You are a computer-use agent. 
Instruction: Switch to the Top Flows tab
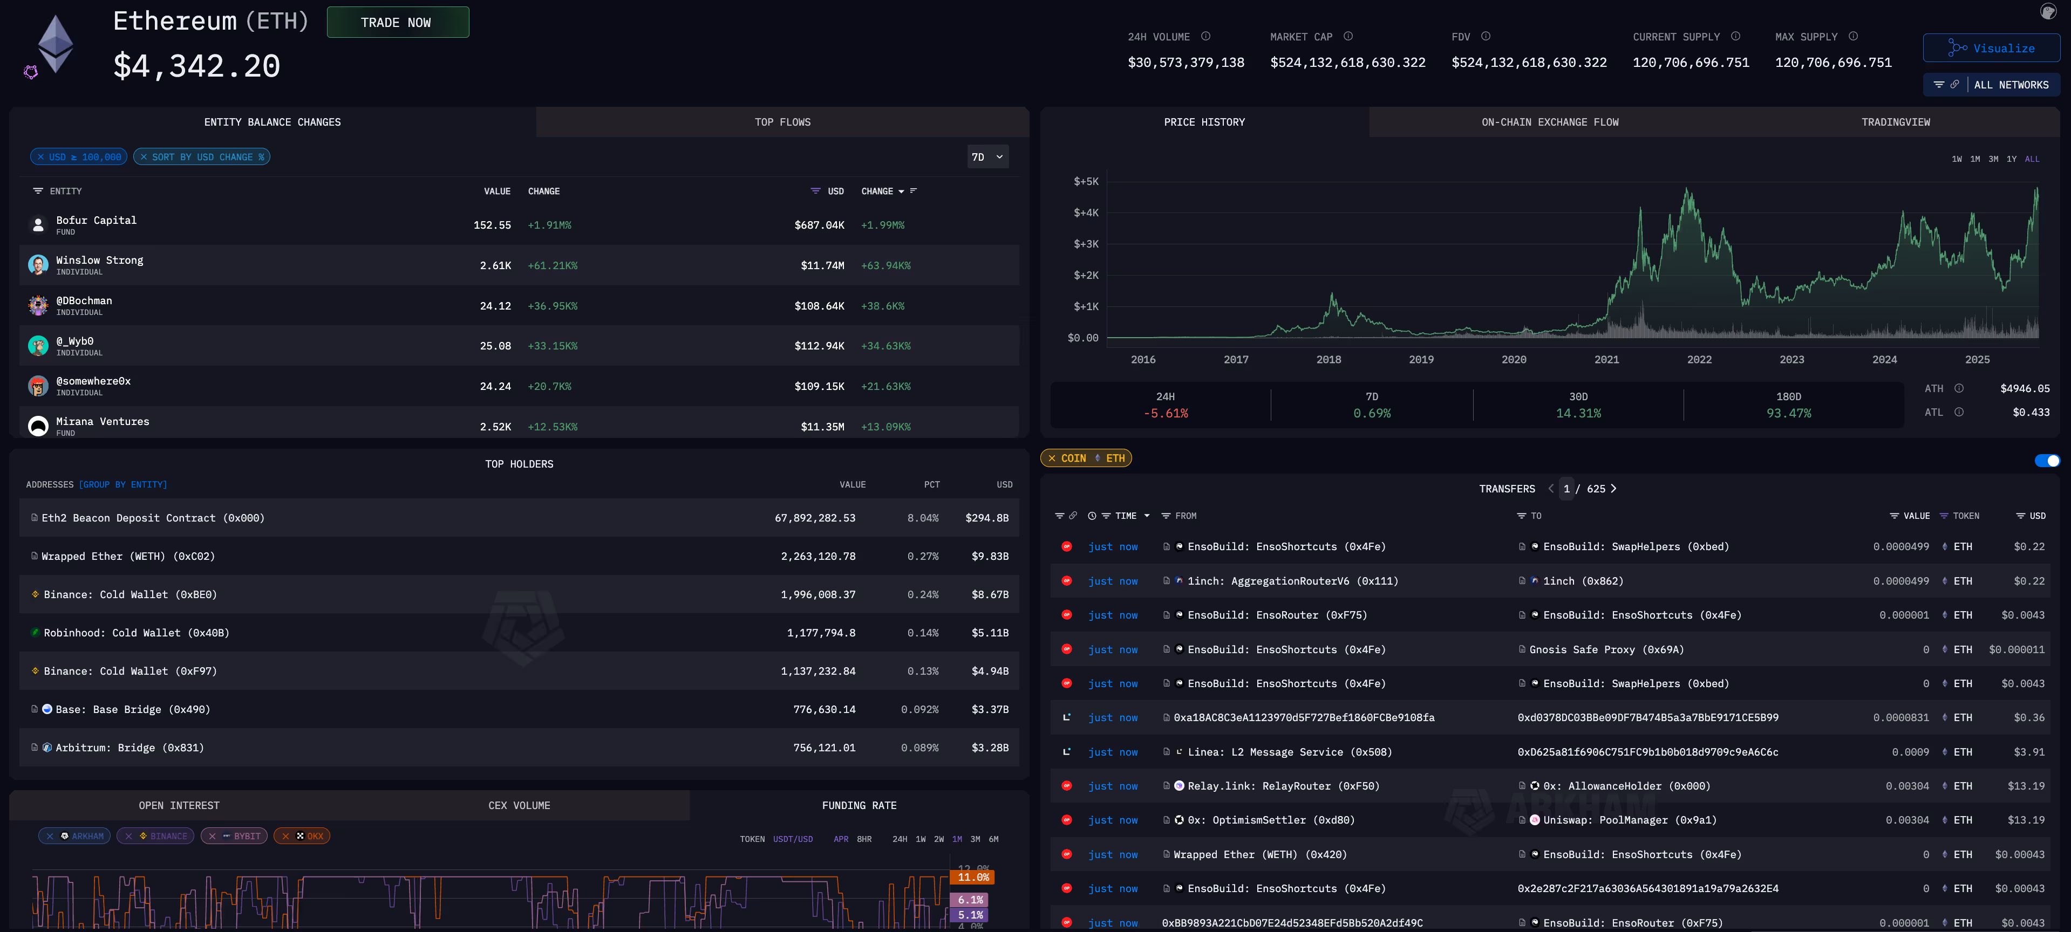click(781, 122)
